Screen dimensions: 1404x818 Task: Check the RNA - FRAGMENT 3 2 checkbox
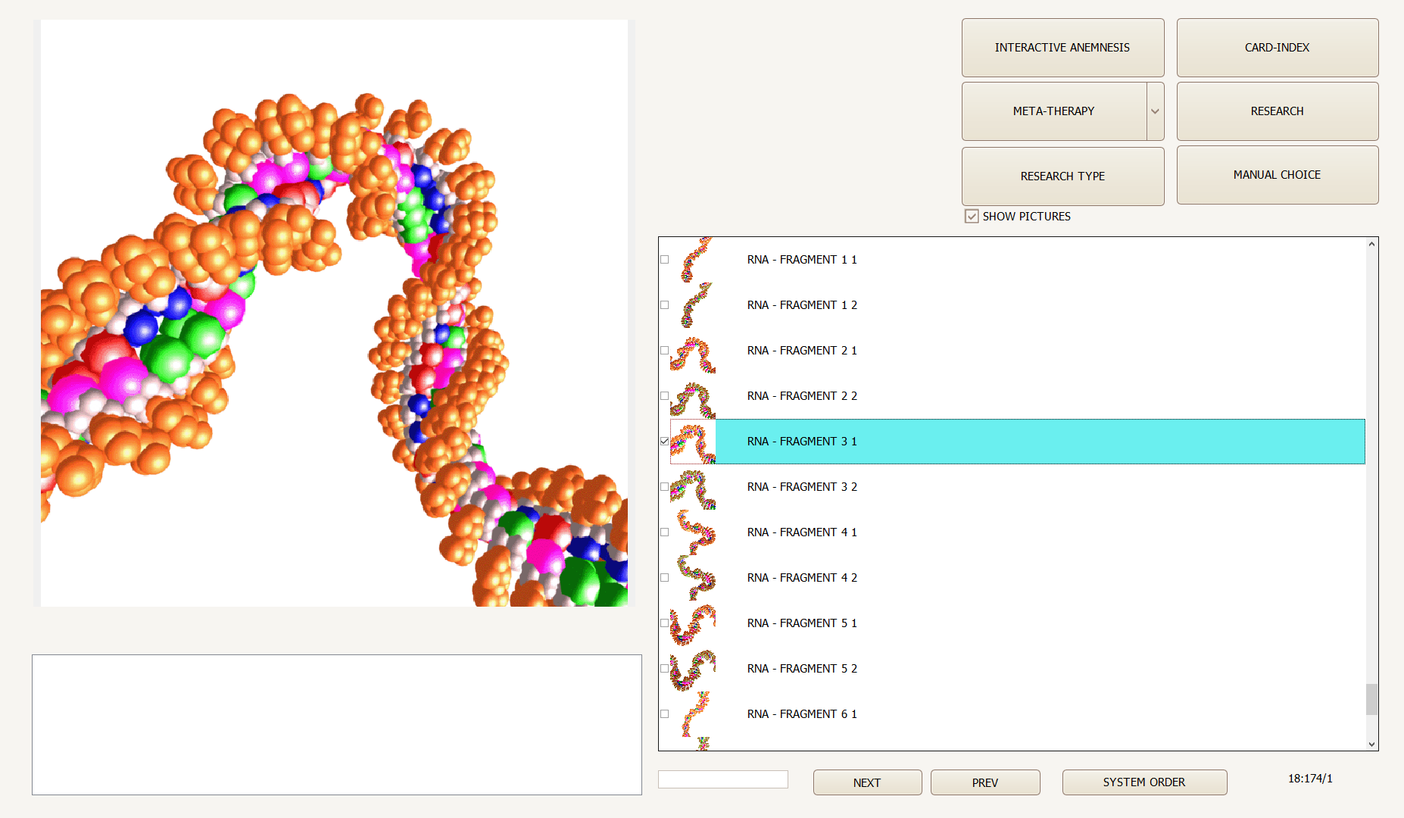coord(665,487)
